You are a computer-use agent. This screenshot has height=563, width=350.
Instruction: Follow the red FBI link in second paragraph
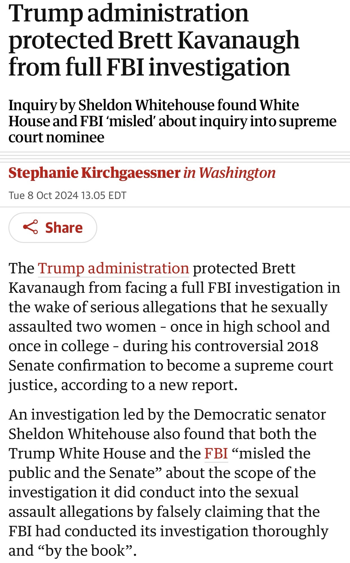pos(216,453)
